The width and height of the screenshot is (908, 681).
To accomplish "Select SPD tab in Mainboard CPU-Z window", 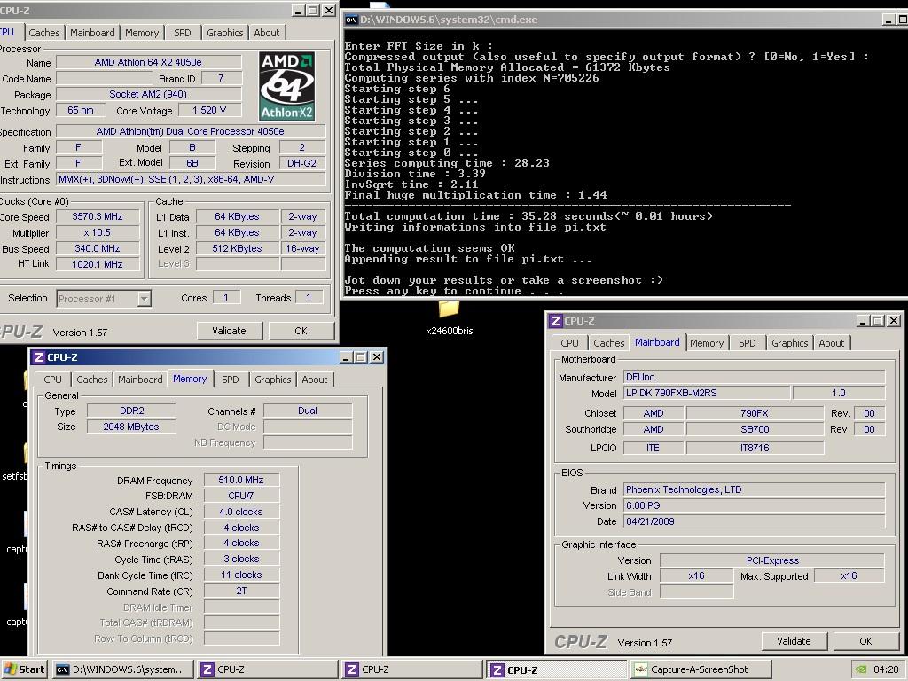I will (747, 343).
